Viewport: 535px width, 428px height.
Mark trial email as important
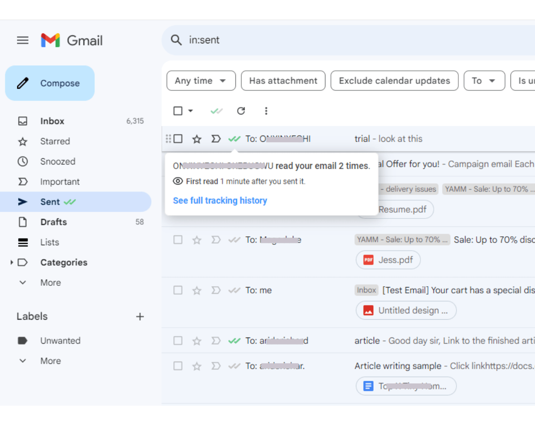coord(216,139)
